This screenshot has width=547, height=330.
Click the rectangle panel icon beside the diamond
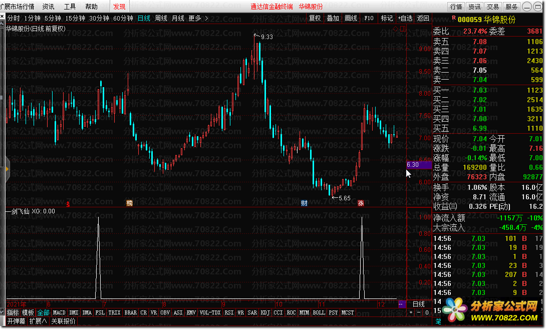pyautogui.click(x=403, y=29)
